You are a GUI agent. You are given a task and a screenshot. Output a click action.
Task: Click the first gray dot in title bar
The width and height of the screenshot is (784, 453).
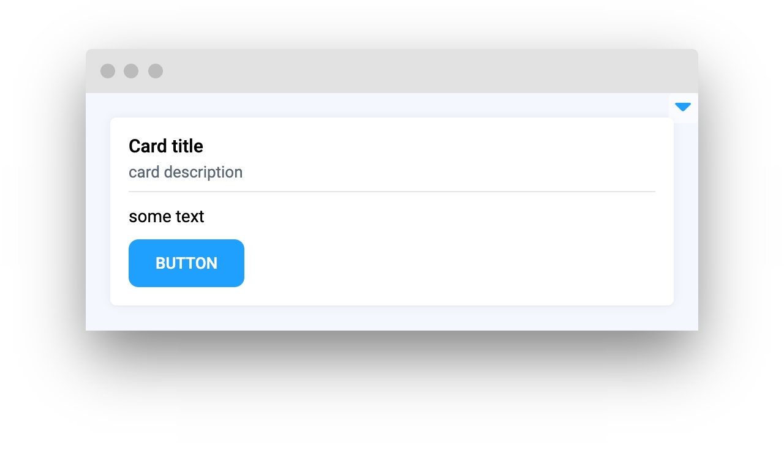[x=108, y=71]
